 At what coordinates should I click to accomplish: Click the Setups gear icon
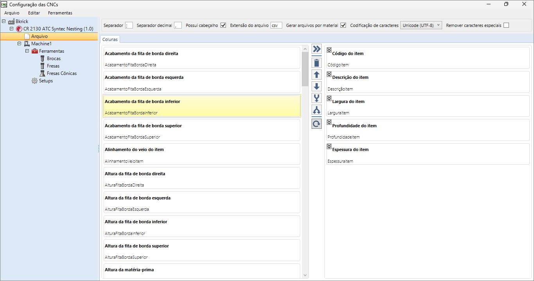point(34,81)
